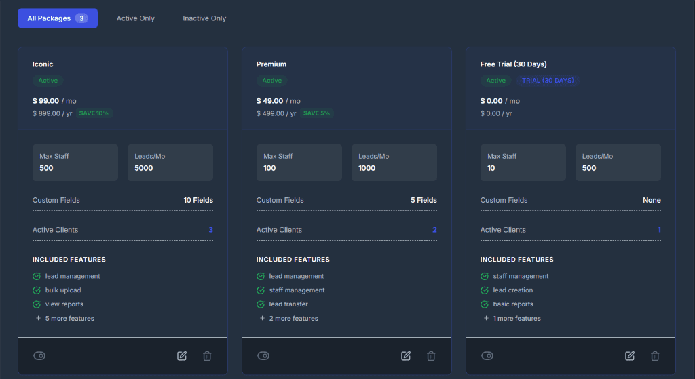Click Premium's 'staff management' checkmark icon
This screenshot has height=379, width=695.
[261, 290]
